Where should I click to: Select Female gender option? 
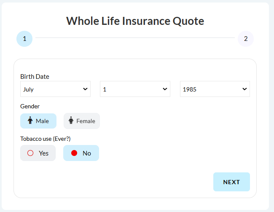point(82,121)
